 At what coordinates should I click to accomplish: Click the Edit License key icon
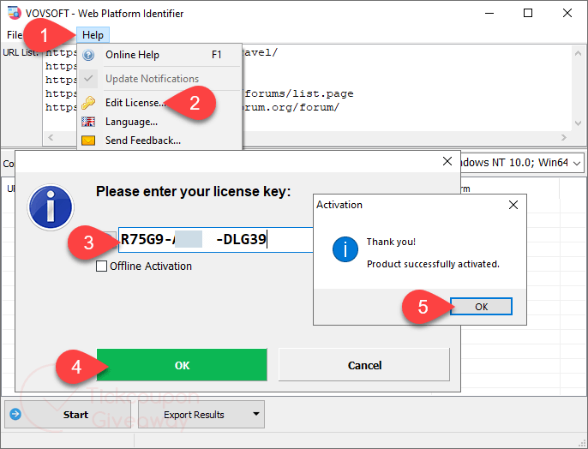click(88, 103)
